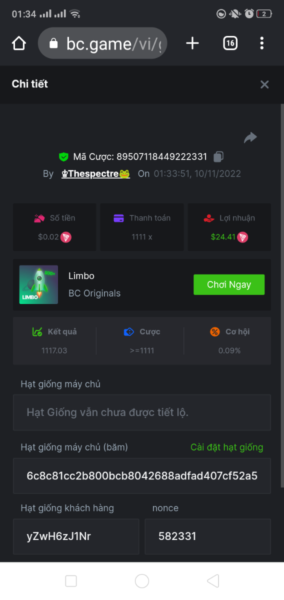This screenshot has height=600, width=284.
Task: Tap the Tron coin icon beside $24.41
Action: point(242,237)
